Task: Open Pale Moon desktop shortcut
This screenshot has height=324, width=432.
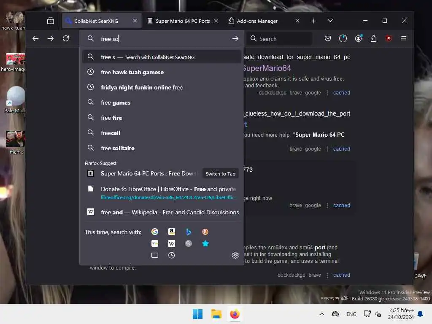Action: tap(15, 100)
